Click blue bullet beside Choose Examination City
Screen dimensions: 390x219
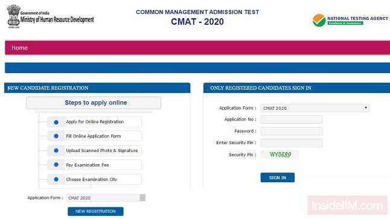pyautogui.click(x=56, y=179)
